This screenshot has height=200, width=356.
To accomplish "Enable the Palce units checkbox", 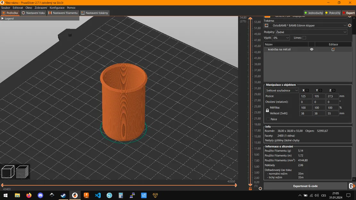I will coord(268,119).
